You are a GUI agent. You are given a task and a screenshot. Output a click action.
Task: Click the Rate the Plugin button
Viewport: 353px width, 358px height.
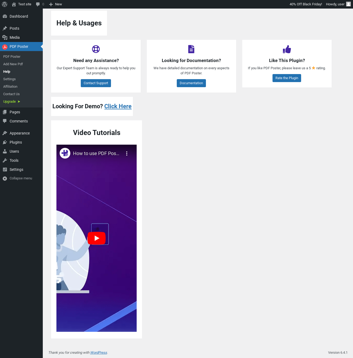[x=287, y=78]
